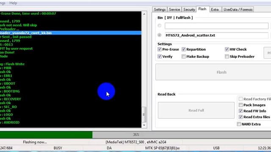Click the ANDROID log line
The image size is (271, 152).
point(10,122)
